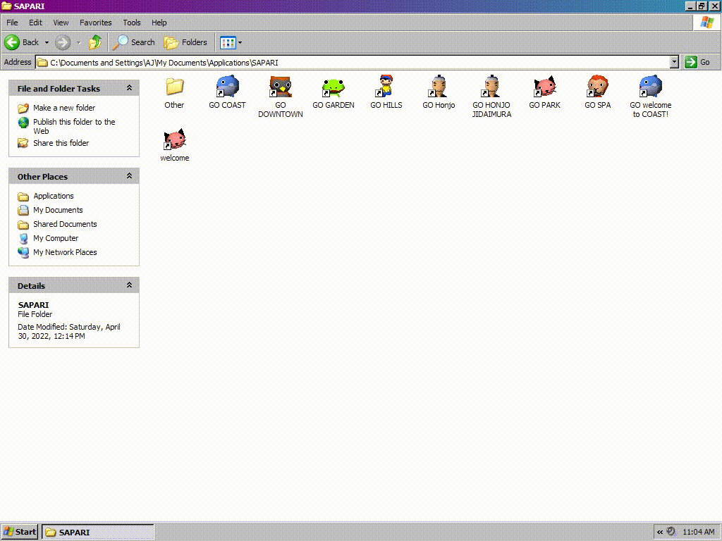Open the Forward history dropdown arrow
This screenshot has width=722, height=541.
79,43
